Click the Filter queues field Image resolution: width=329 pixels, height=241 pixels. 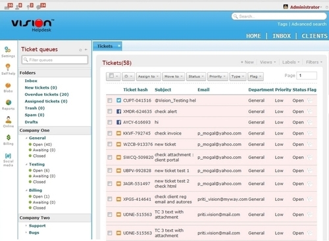click(55, 60)
